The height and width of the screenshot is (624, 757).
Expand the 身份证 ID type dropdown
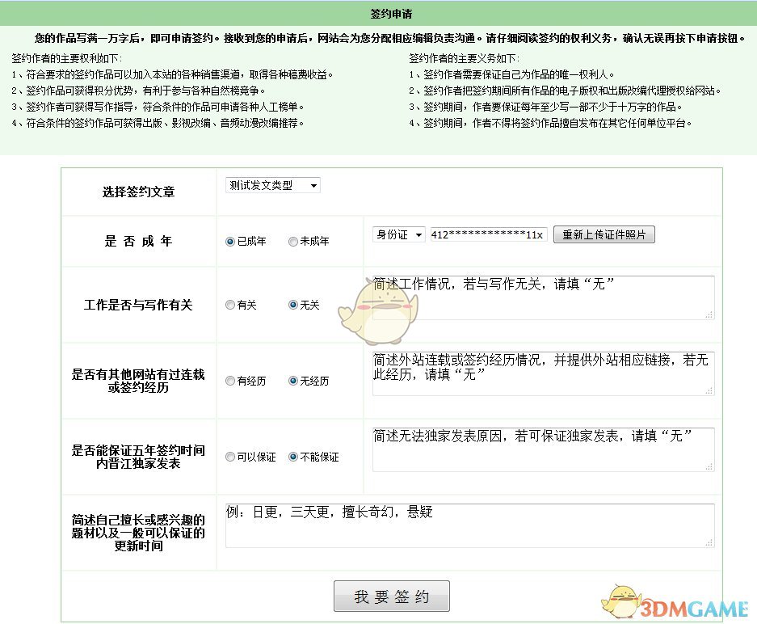398,234
